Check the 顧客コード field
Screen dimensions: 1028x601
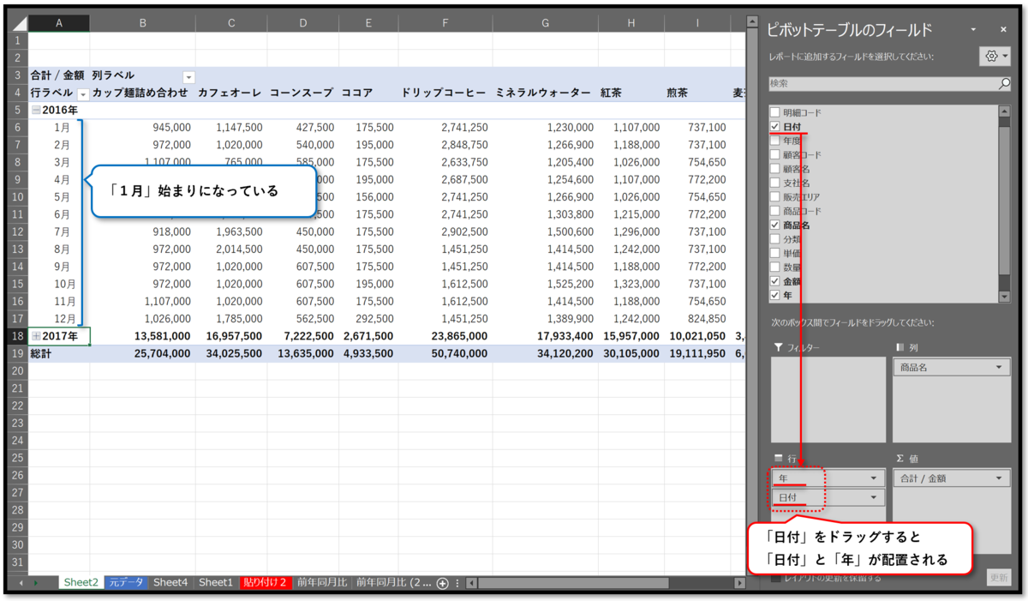tap(775, 154)
